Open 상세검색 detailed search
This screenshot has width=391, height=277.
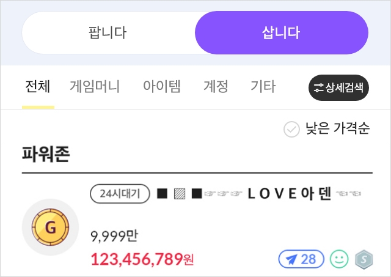[x=339, y=87]
